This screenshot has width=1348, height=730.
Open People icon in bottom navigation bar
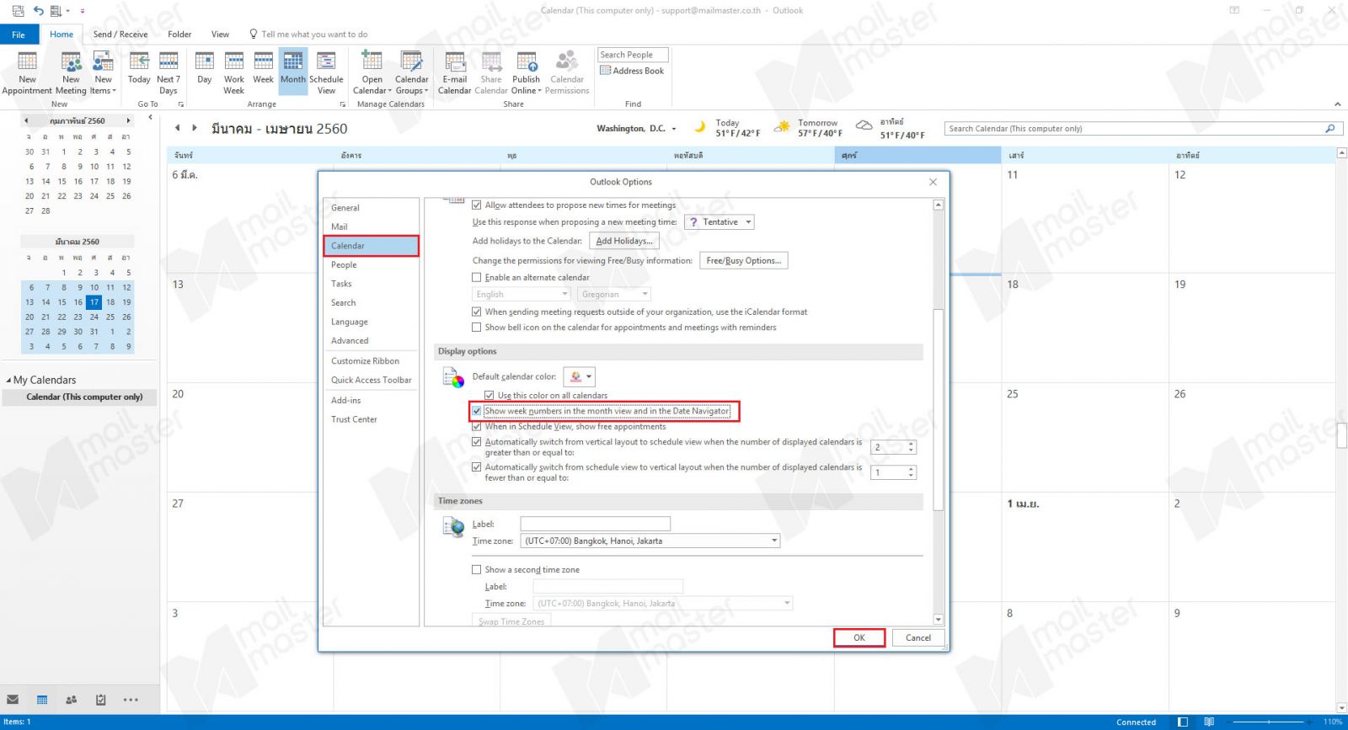tap(72, 700)
